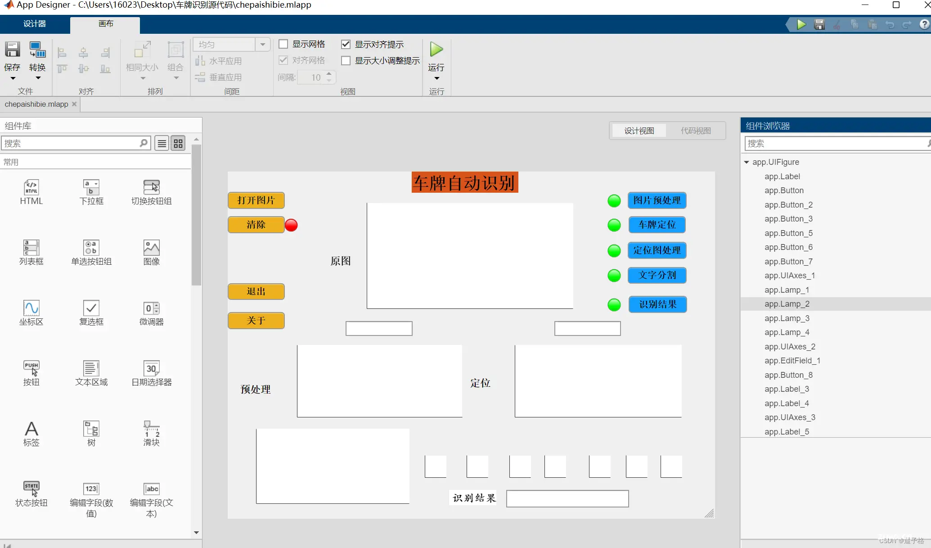Switch to 代码视图 code view

click(x=696, y=131)
